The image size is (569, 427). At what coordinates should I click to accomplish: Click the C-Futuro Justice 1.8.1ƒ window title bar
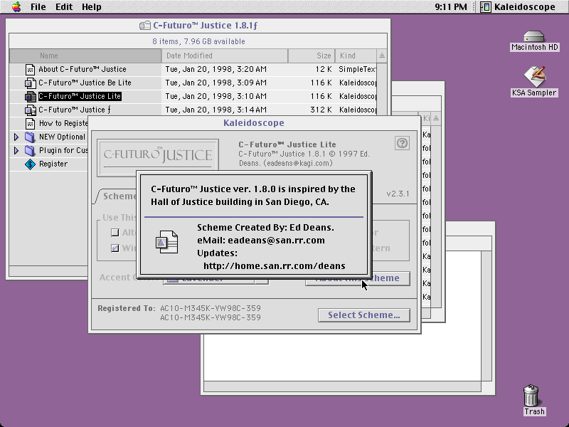[x=198, y=26]
